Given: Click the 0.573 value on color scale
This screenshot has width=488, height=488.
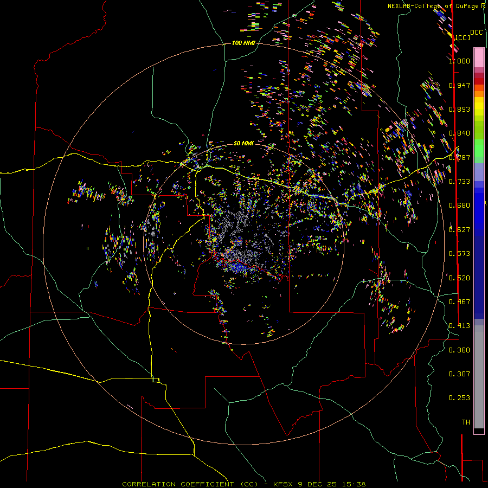Looking at the screenshot, I should tap(459, 254).
